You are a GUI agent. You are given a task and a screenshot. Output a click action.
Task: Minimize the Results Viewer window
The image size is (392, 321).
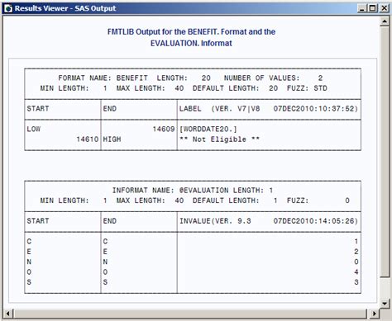(362, 8)
